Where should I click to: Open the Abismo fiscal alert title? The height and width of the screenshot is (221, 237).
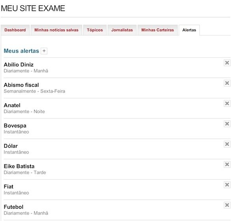(21, 85)
